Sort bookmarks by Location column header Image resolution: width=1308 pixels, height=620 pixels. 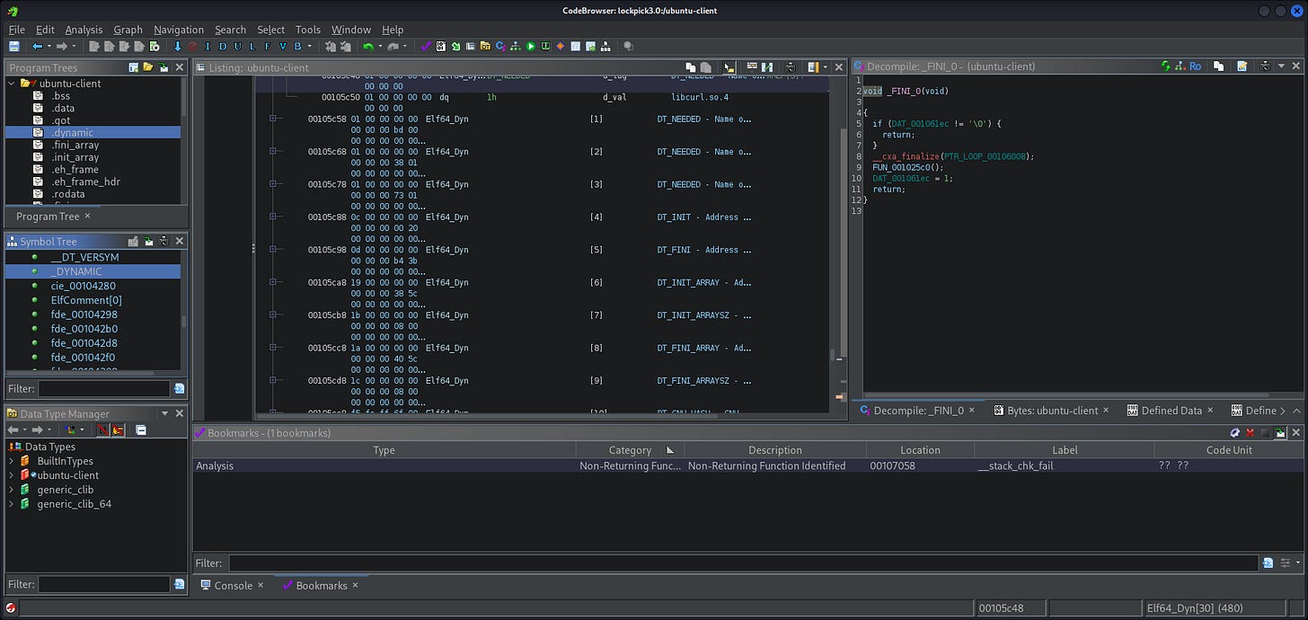tap(920, 450)
